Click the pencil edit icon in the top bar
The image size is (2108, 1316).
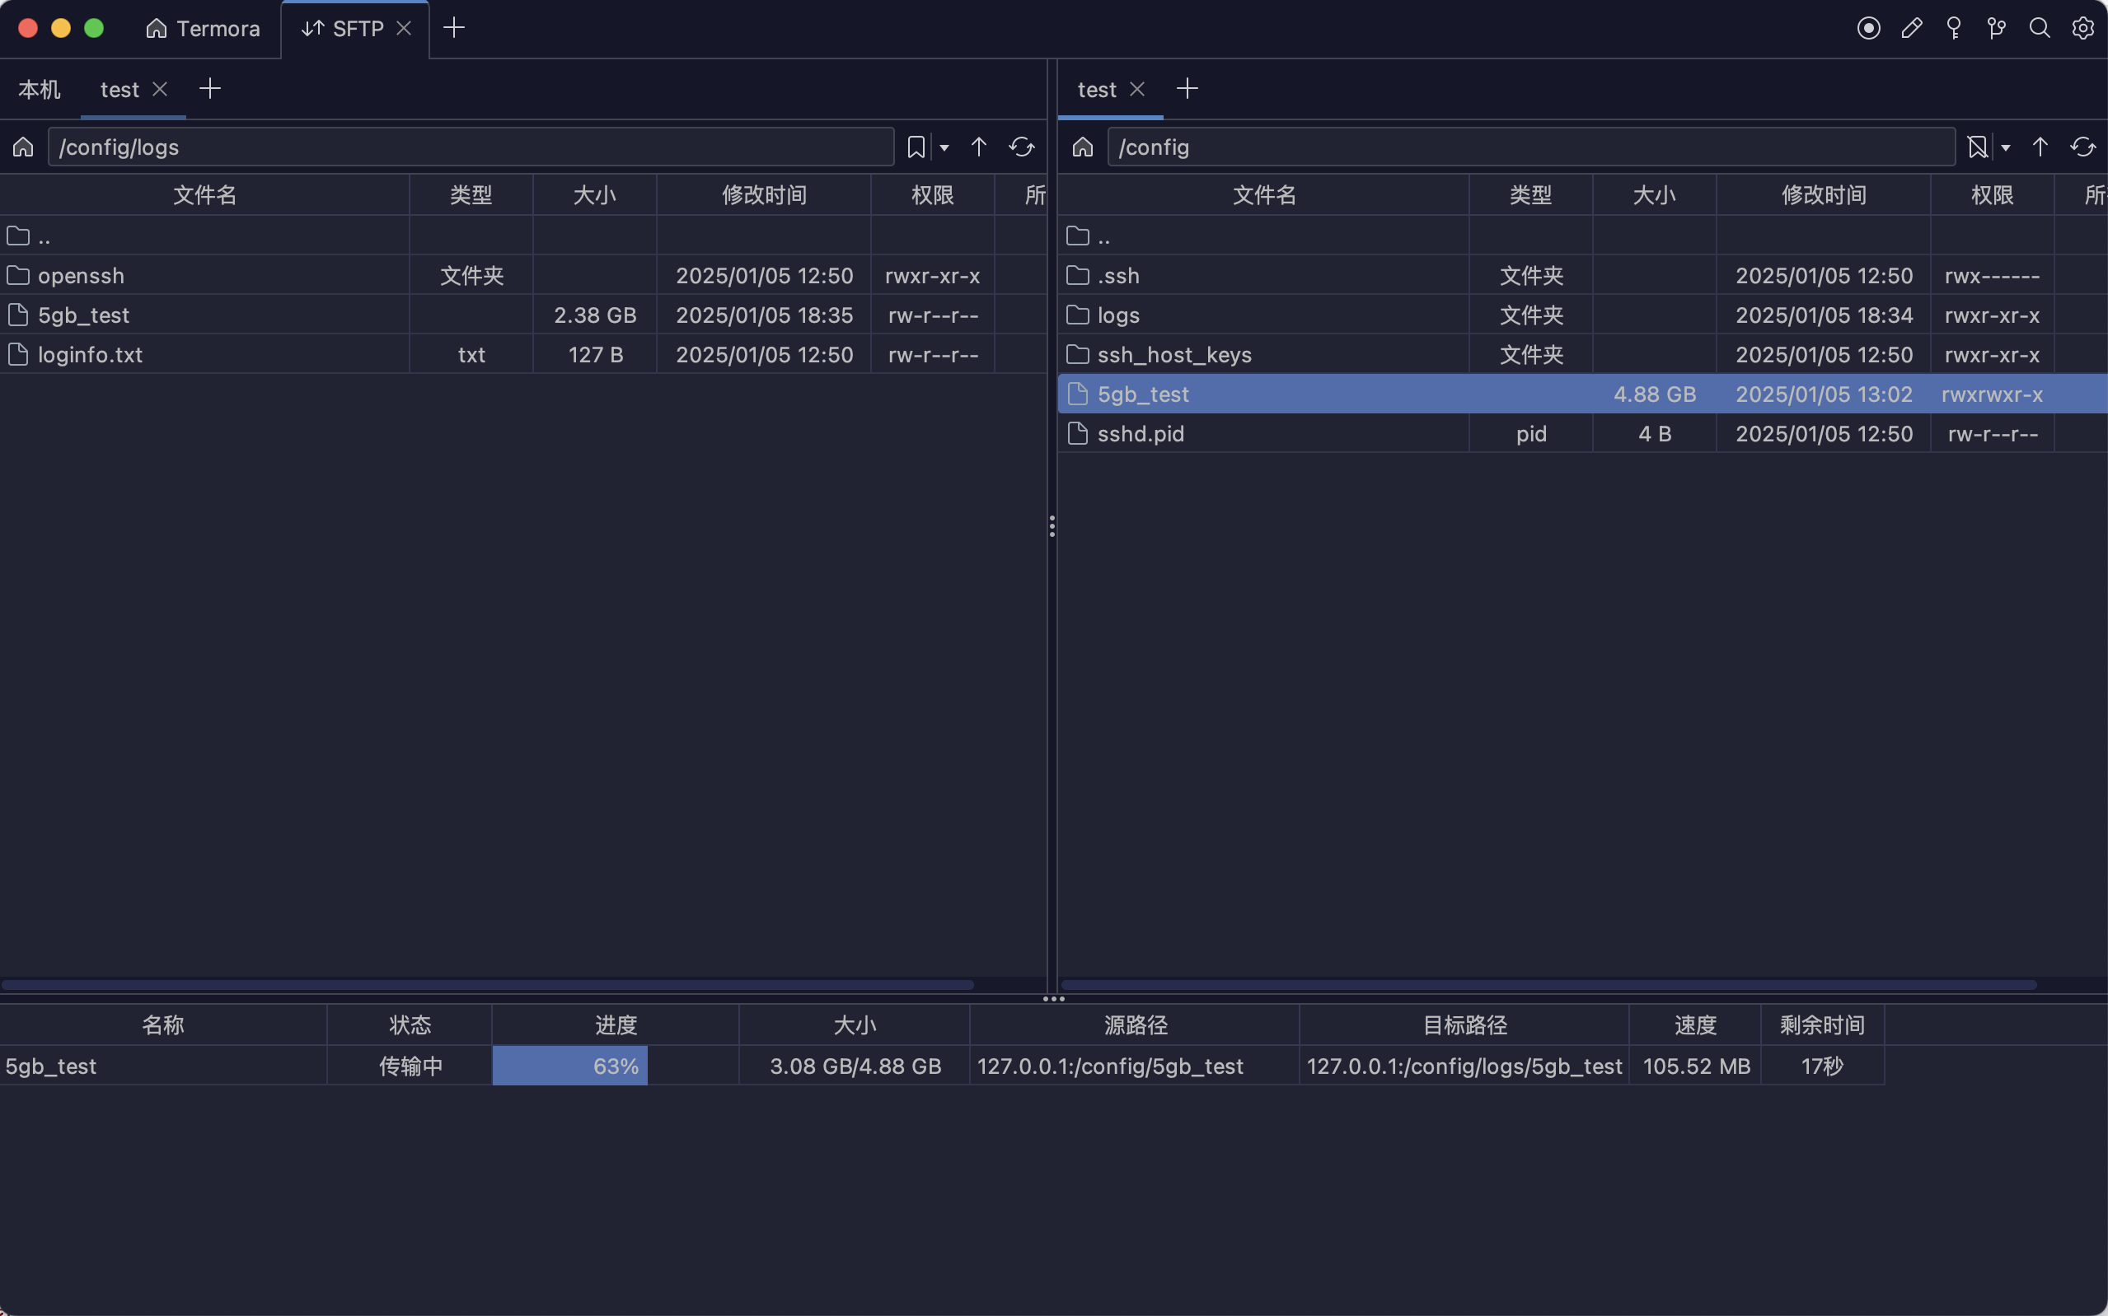point(1911,29)
